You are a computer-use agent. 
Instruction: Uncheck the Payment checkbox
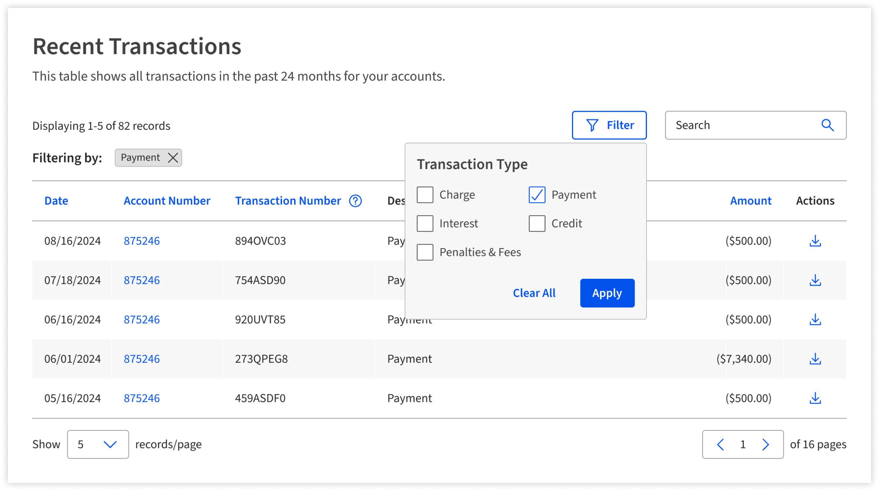[x=537, y=195]
